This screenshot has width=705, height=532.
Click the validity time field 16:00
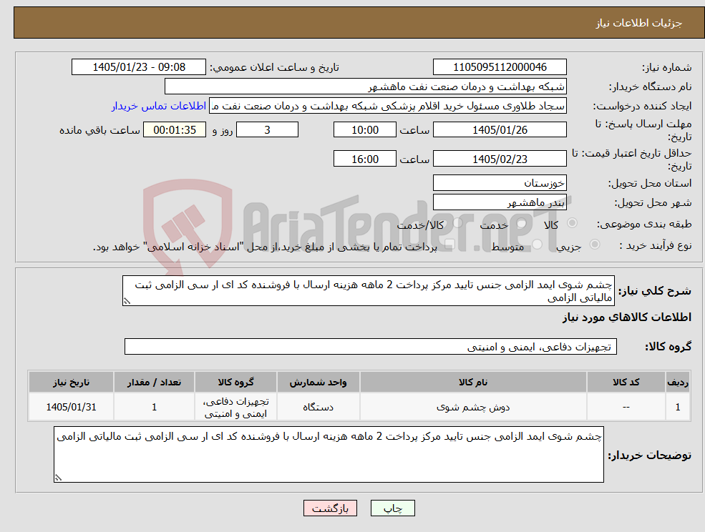[364, 159]
